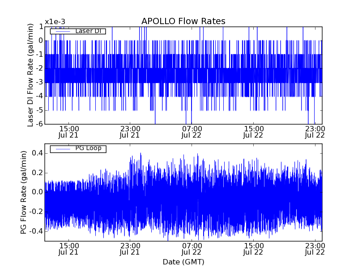Click the 'APOLLO Flow Rates' chart title
Screen dimensions: 358x268
pos(183,21)
